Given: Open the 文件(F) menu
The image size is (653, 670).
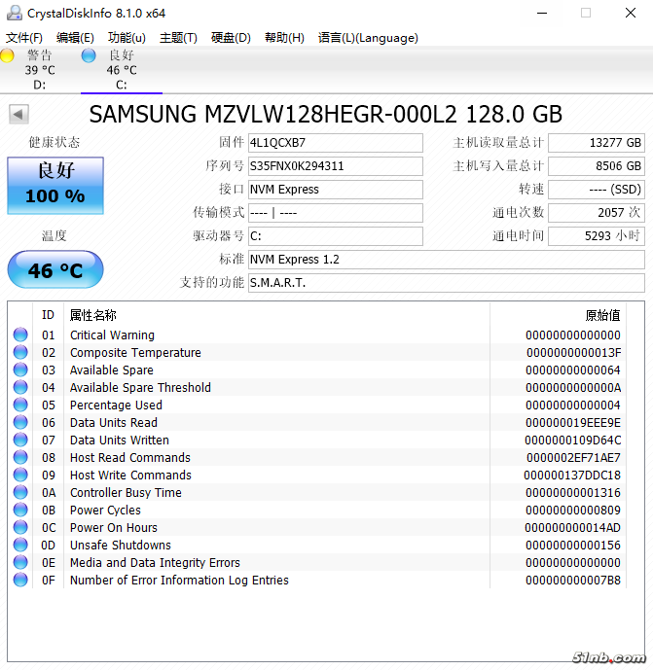Looking at the screenshot, I should (24, 38).
